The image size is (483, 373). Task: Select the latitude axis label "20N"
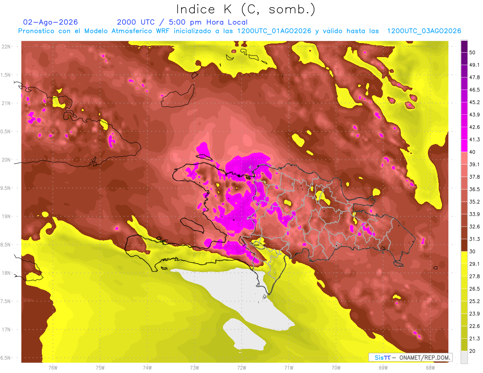[x=7, y=160]
